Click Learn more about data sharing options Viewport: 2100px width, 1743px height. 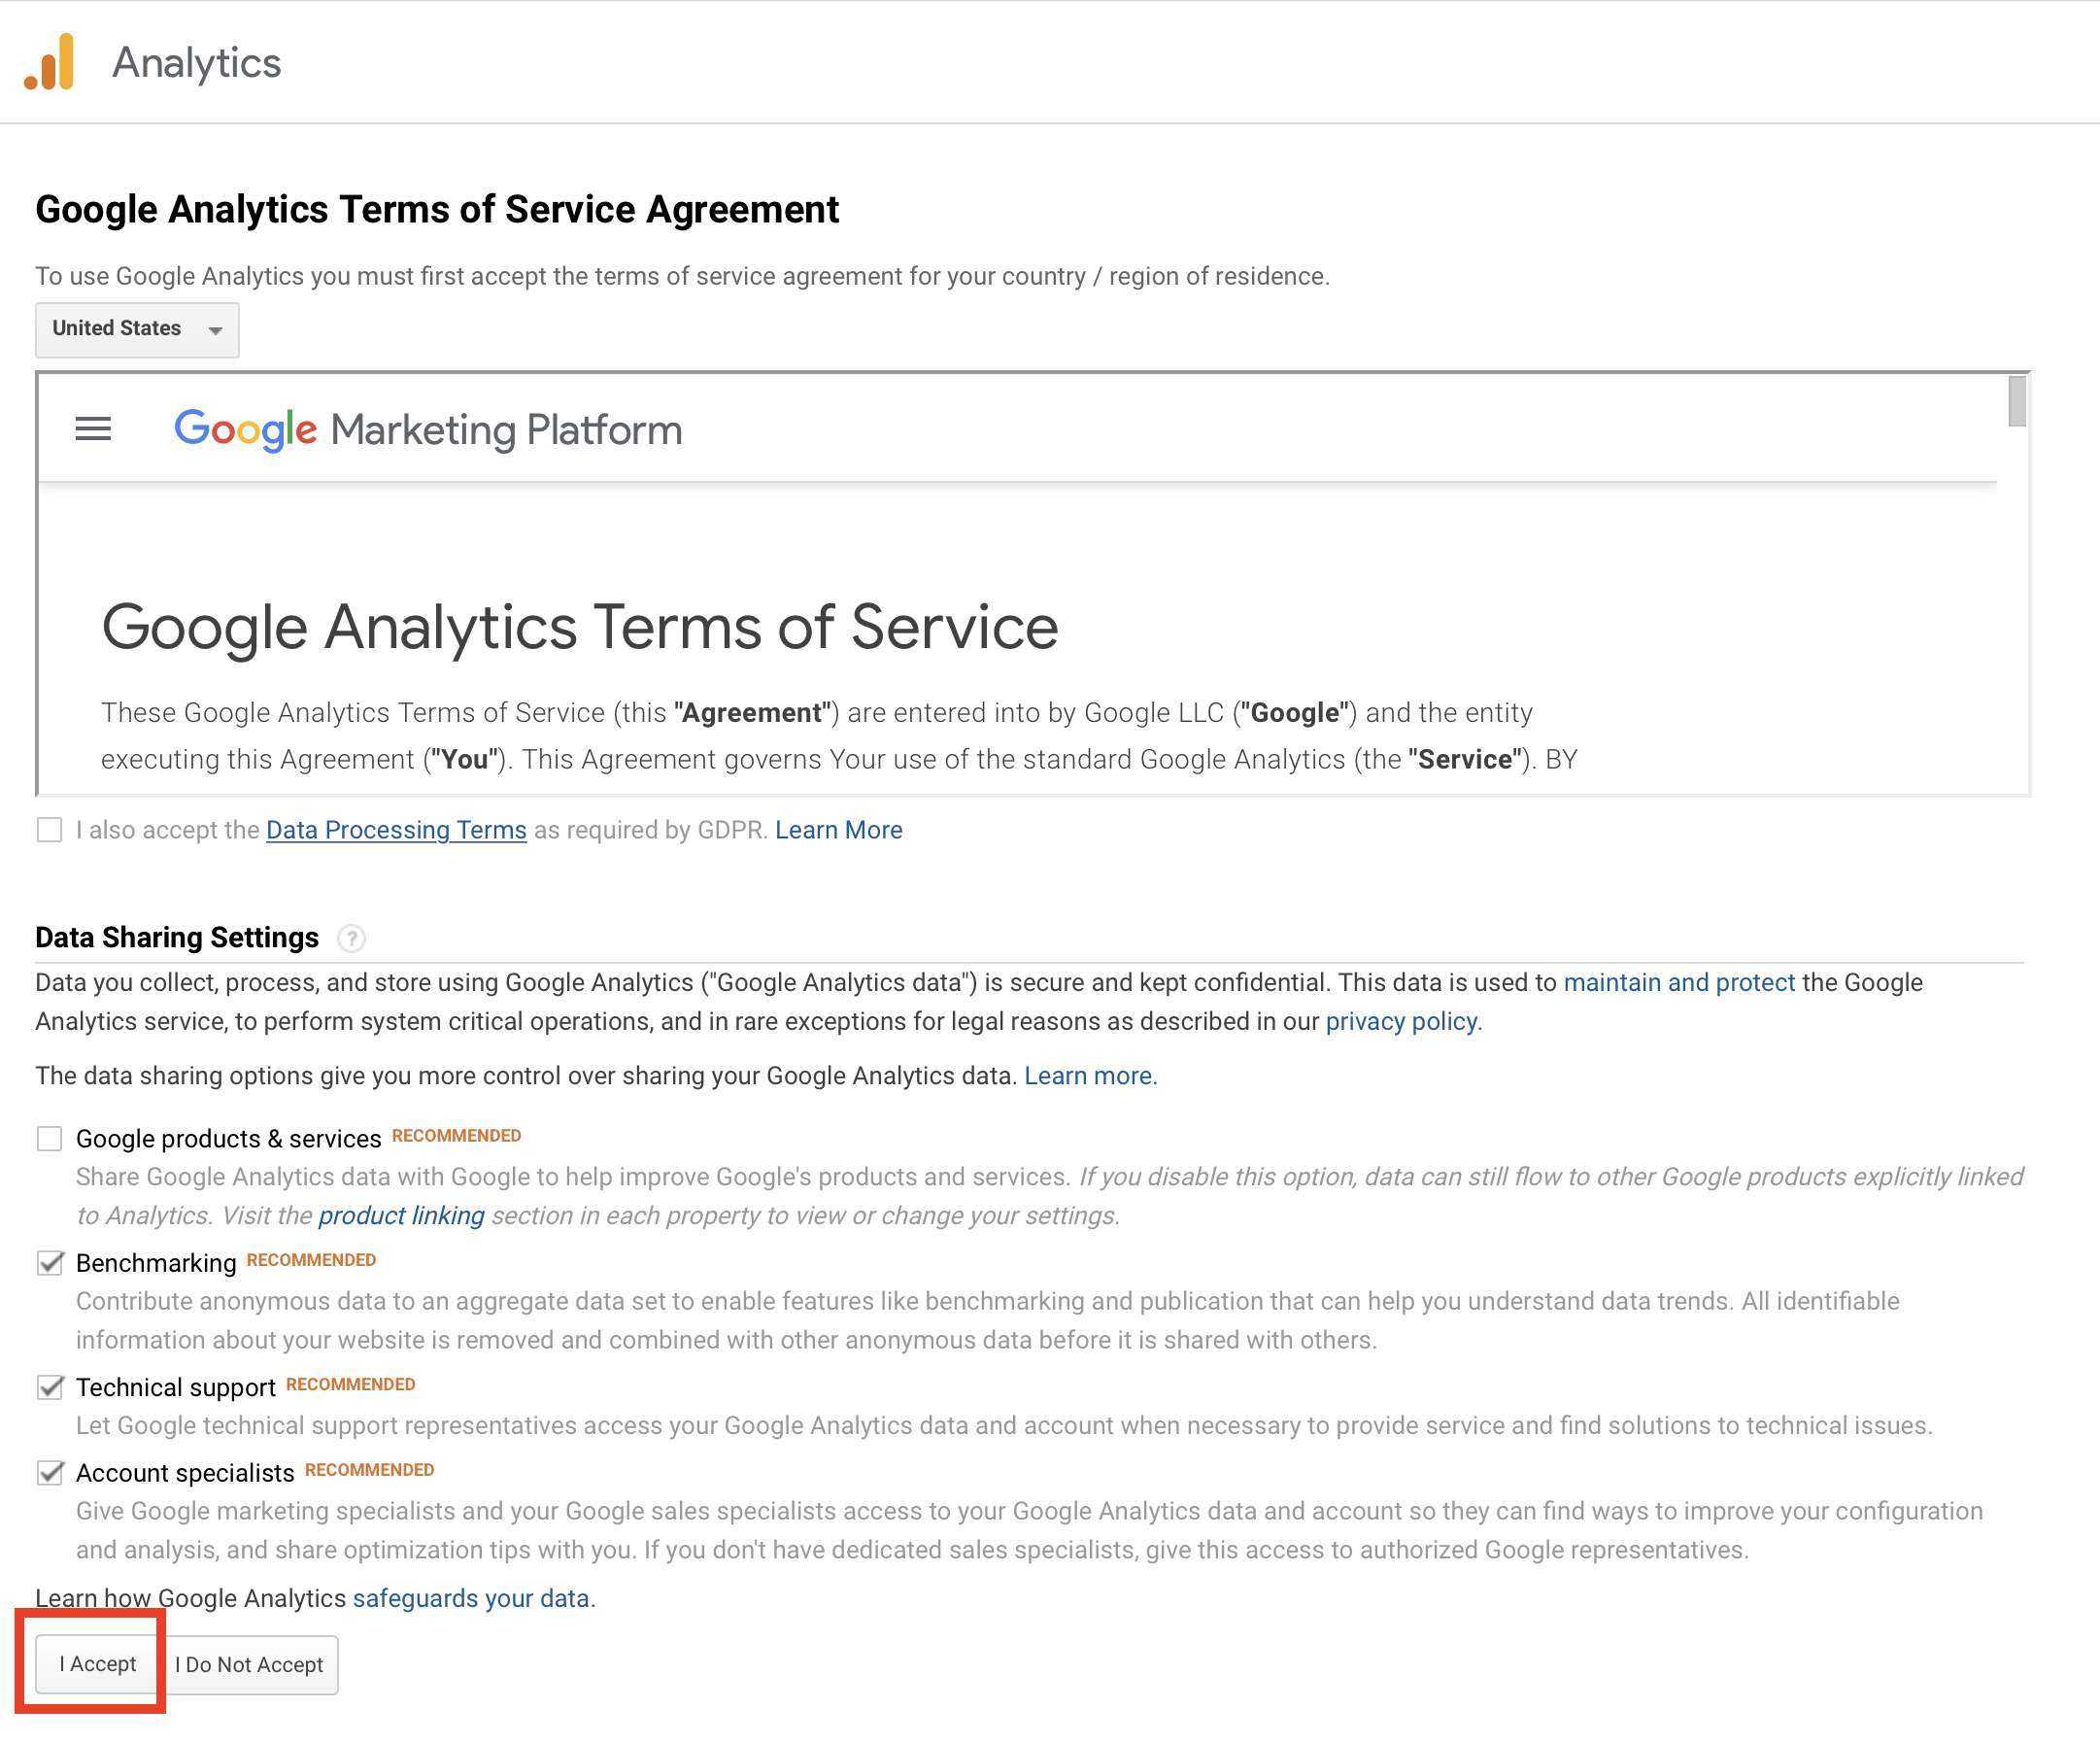tap(1090, 1075)
